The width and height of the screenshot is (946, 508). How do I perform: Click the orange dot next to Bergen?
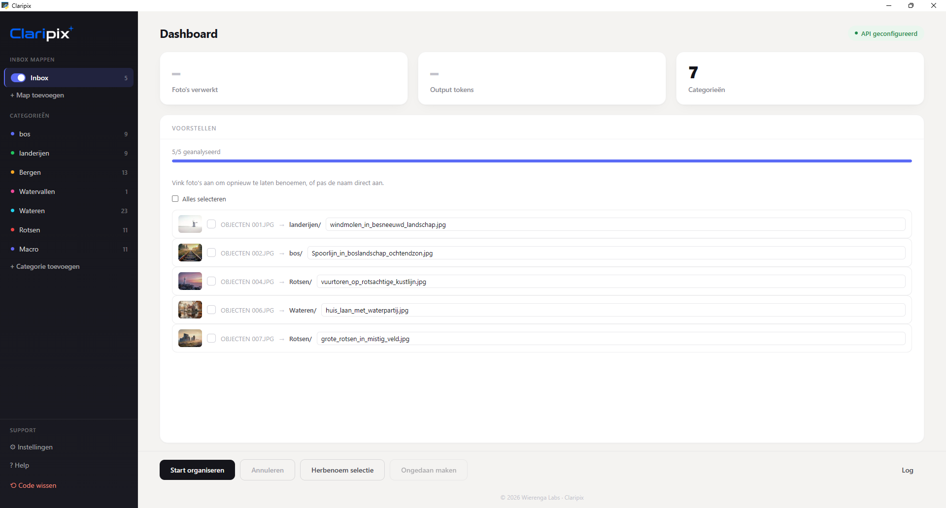12,172
